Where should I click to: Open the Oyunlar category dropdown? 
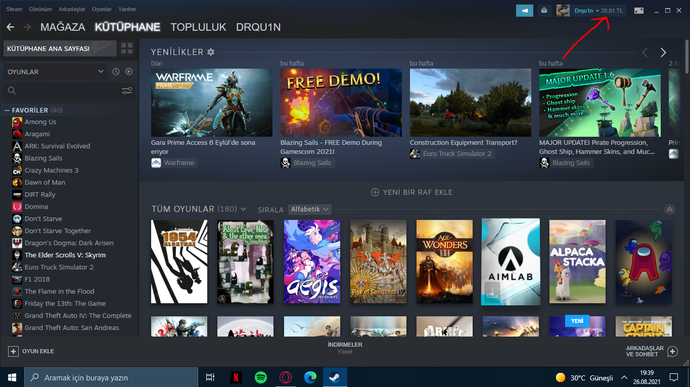coord(55,72)
